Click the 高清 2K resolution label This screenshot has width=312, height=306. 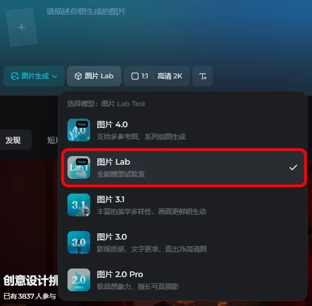click(170, 76)
